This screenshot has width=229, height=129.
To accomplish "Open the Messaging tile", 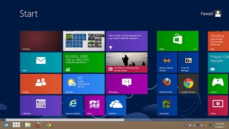I will click(x=127, y=84).
